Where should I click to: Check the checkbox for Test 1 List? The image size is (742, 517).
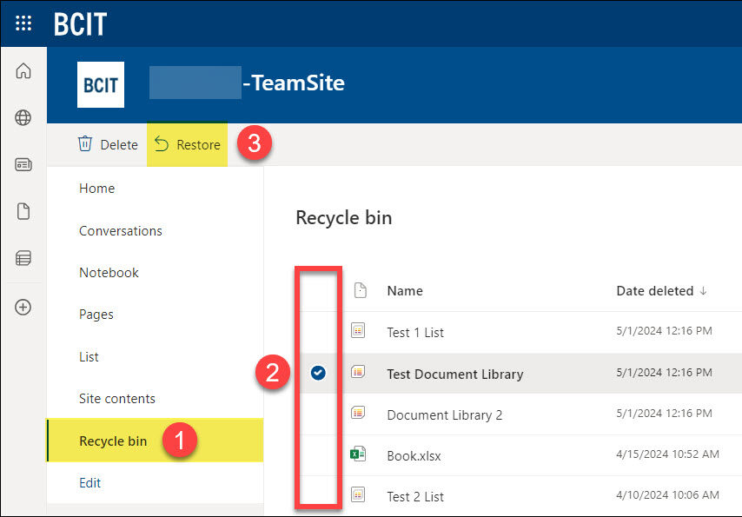point(318,332)
